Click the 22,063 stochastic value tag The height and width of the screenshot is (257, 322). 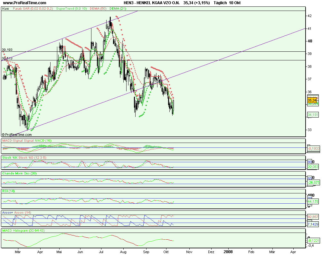pyautogui.click(x=313, y=167)
